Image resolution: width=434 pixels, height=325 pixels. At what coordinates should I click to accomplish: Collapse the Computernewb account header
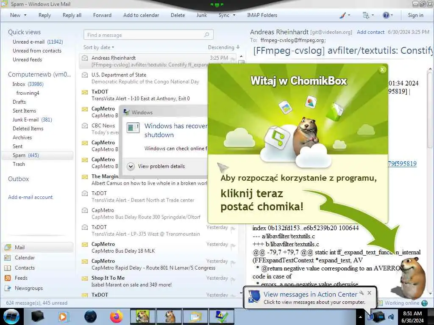tap(39, 74)
